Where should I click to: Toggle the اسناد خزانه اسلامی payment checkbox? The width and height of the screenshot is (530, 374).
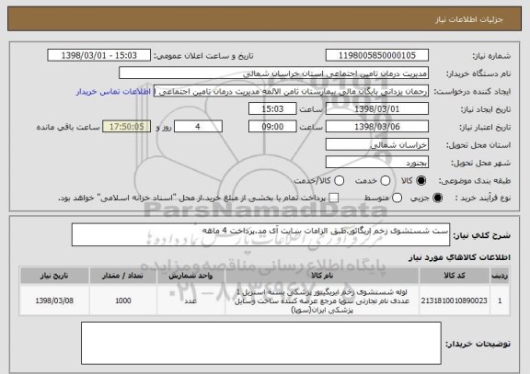click(x=334, y=198)
